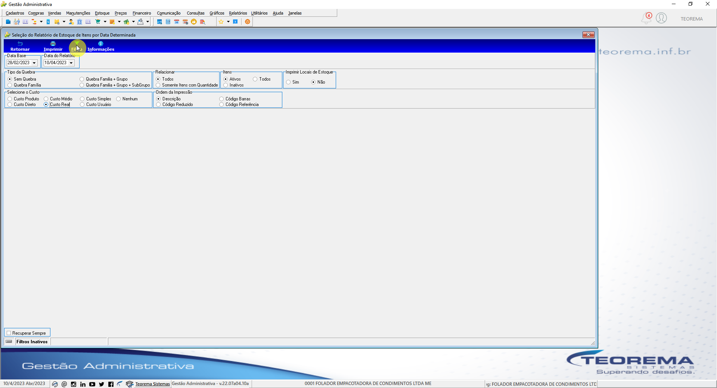717x388 pixels.
Task: Expand dropdown arrow beside hierarchy tree icon
Action: (x=41, y=22)
